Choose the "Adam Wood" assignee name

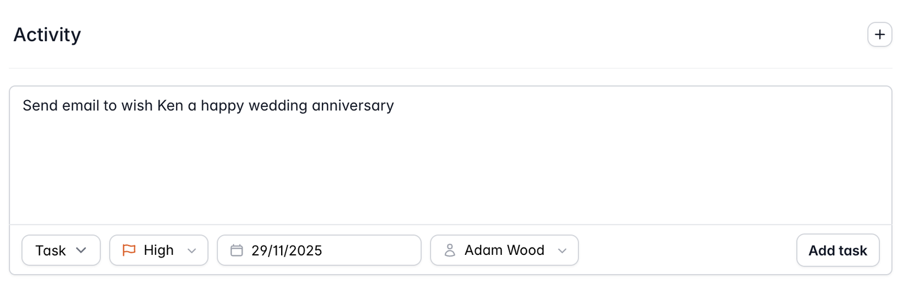click(x=504, y=250)
